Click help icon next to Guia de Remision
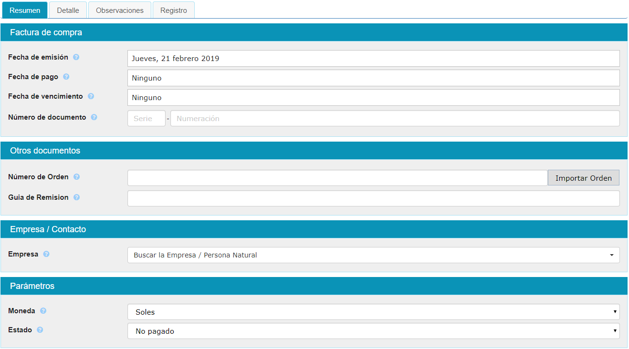The image size is (629, 349). pos(76,197)
